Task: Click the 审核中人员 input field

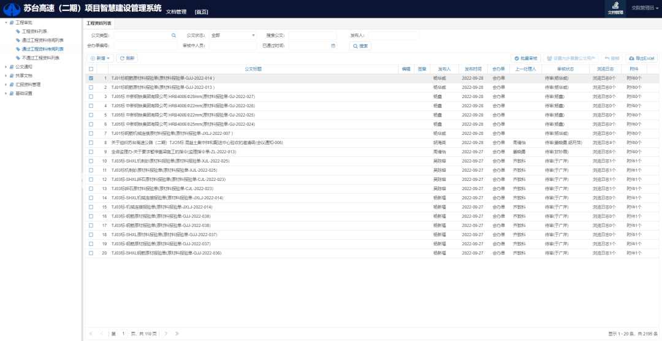Action: pyautogui.click(x=233, y=45)
